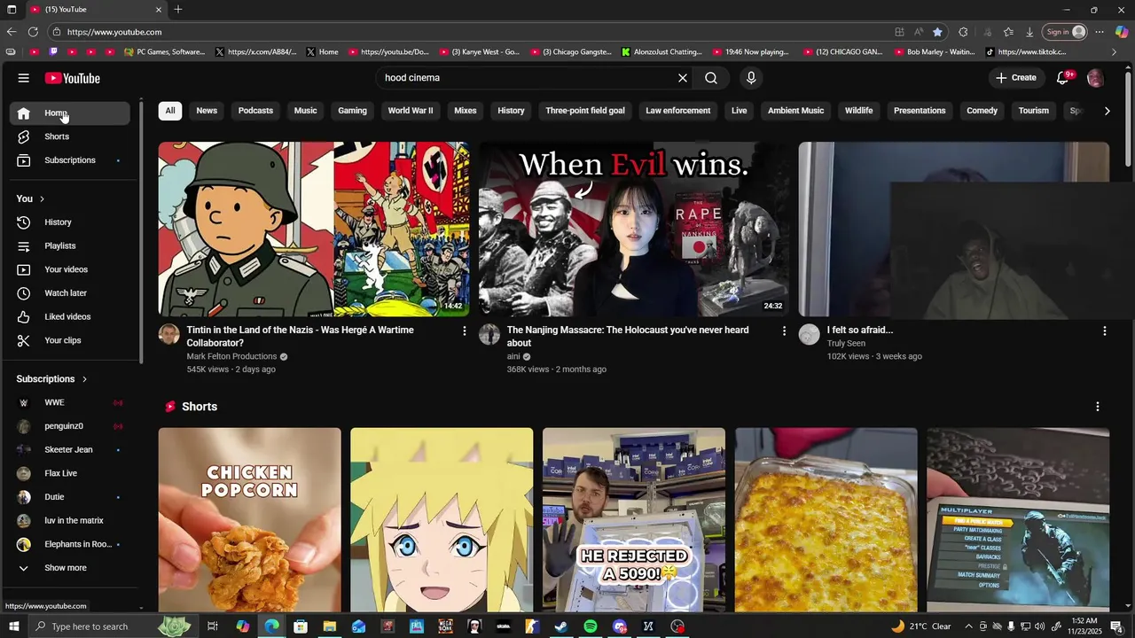Select the Gaming filter chip
This screenshot has height=638, width=1135.
click(352, 111)
